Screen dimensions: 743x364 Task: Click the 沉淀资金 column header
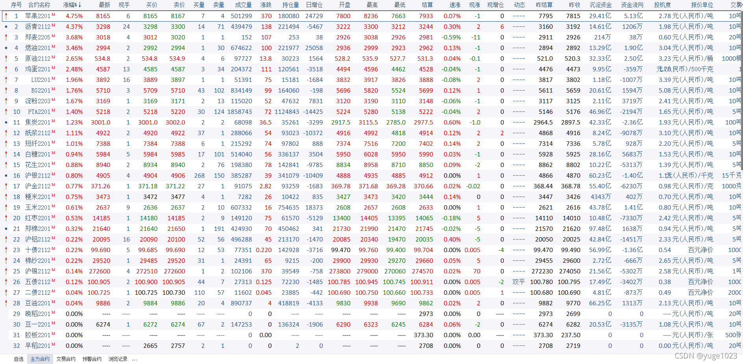(600, 5)
